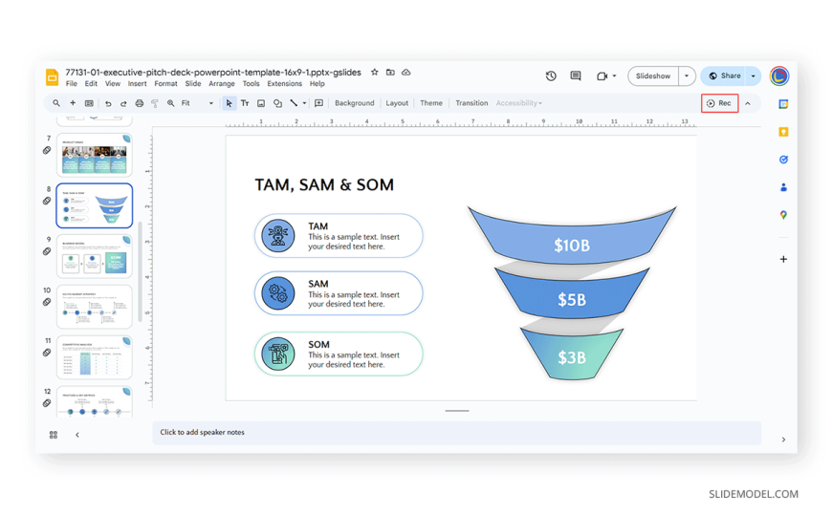Screen dimensions: 832x515
Task: Click the paint format icon
Action: (x=154, y=103)
